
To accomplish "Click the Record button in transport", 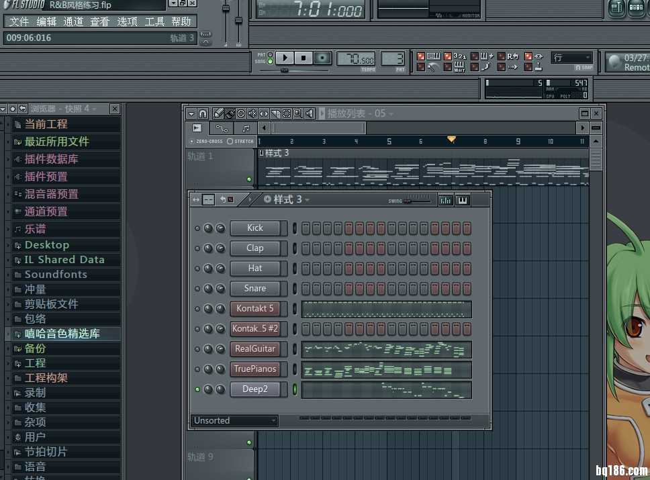I will (323, 58).
